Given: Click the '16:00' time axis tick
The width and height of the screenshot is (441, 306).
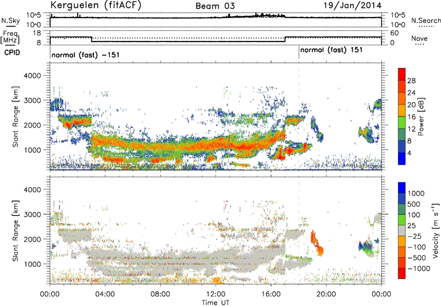Looking at the screenshot, I should pos(271,294).
